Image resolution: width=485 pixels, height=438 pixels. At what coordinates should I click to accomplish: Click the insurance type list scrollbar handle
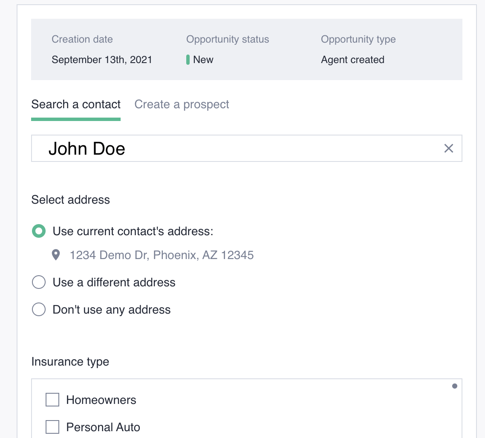coord(454,386)
